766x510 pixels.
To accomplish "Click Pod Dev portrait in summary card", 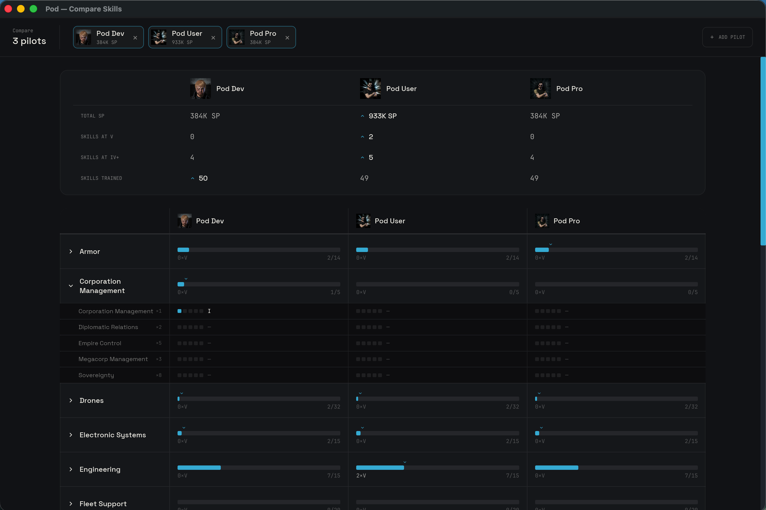I will coord(200,89).
